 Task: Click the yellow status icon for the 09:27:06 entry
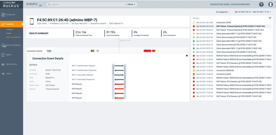pyautogui.click(x=194, y=34)
